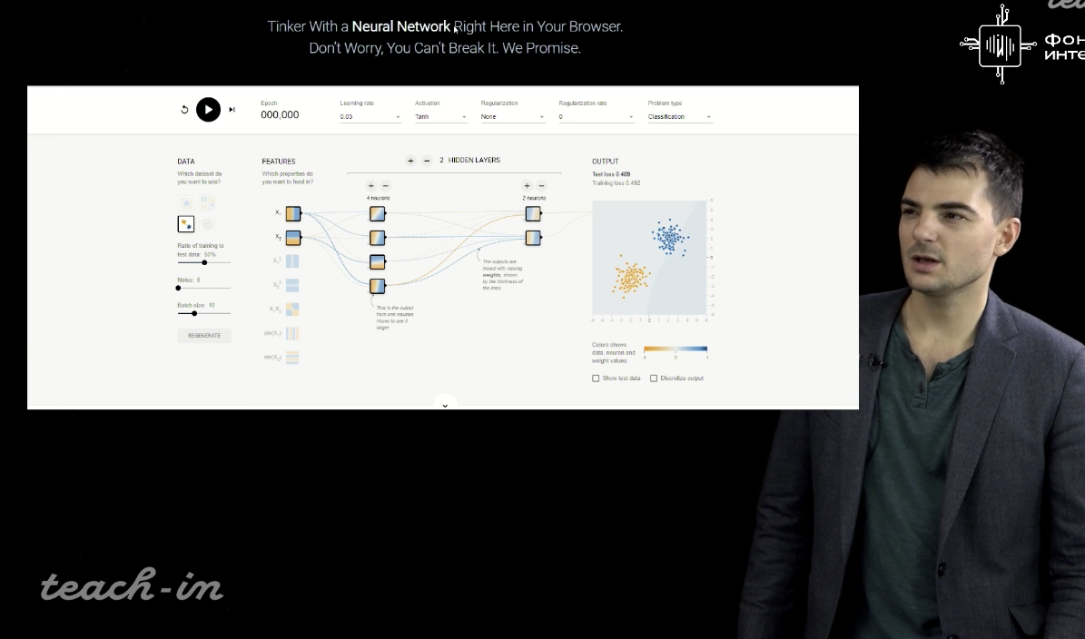Select the circle dataset thumbnail

coord(186,203)
